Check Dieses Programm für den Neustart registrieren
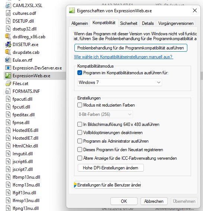 click(x=80, y=150)
